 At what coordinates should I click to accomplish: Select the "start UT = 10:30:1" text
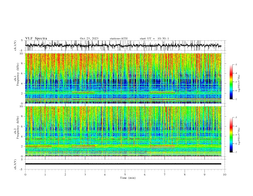click(154, 38)
